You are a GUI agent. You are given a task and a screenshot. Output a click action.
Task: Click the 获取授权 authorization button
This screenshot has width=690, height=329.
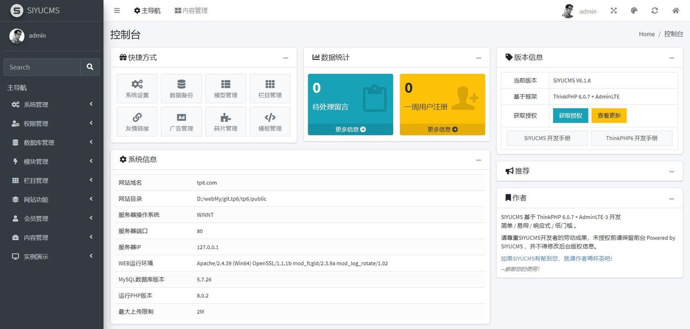pos(570,115)
